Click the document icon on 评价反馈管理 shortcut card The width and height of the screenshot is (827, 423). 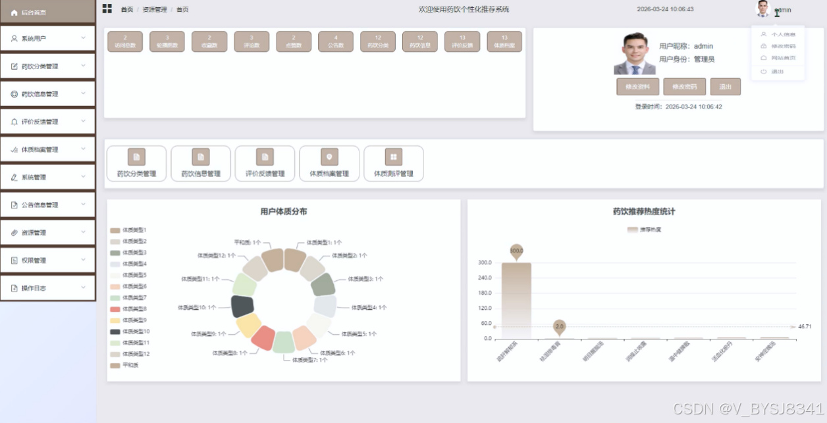coord(265,157)
